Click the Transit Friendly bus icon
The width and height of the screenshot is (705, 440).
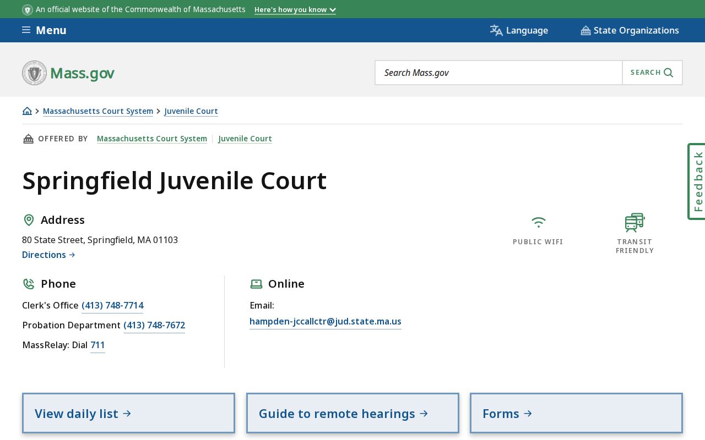(x=634, y=222)
